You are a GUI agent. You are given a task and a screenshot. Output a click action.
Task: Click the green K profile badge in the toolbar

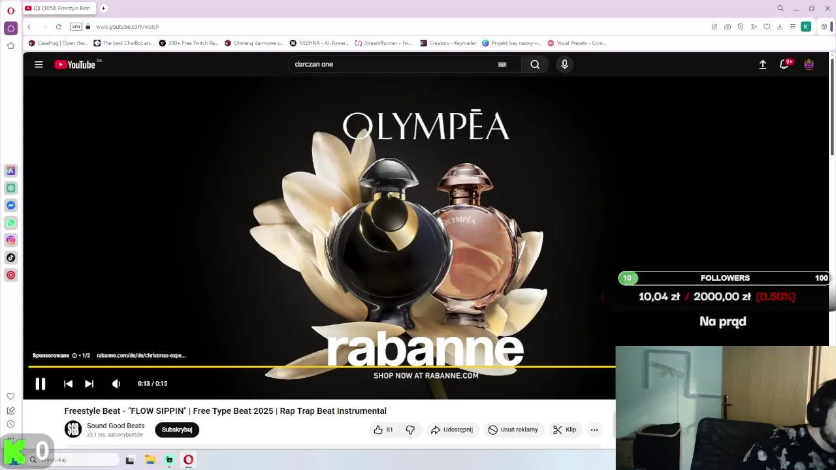click(x=806, y=27)
